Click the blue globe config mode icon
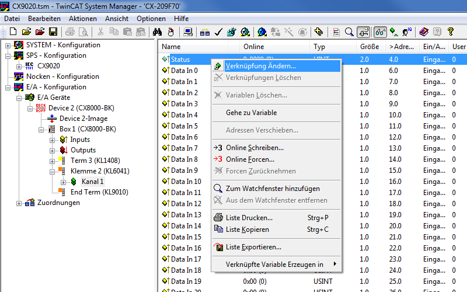This screenshot has width=467, height=292. 262,32
